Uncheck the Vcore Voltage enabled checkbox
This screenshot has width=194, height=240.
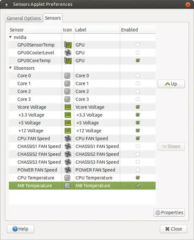pyautogui.click(x=138, y=107)
